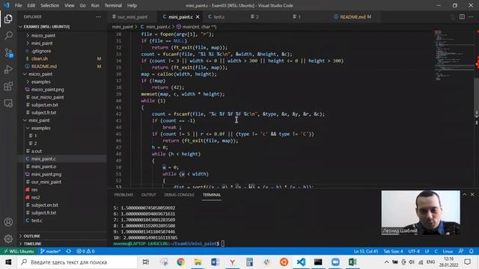Click the WSL: Ubuntu remote indicator
The image size is (479, 269).
[19, 251]
